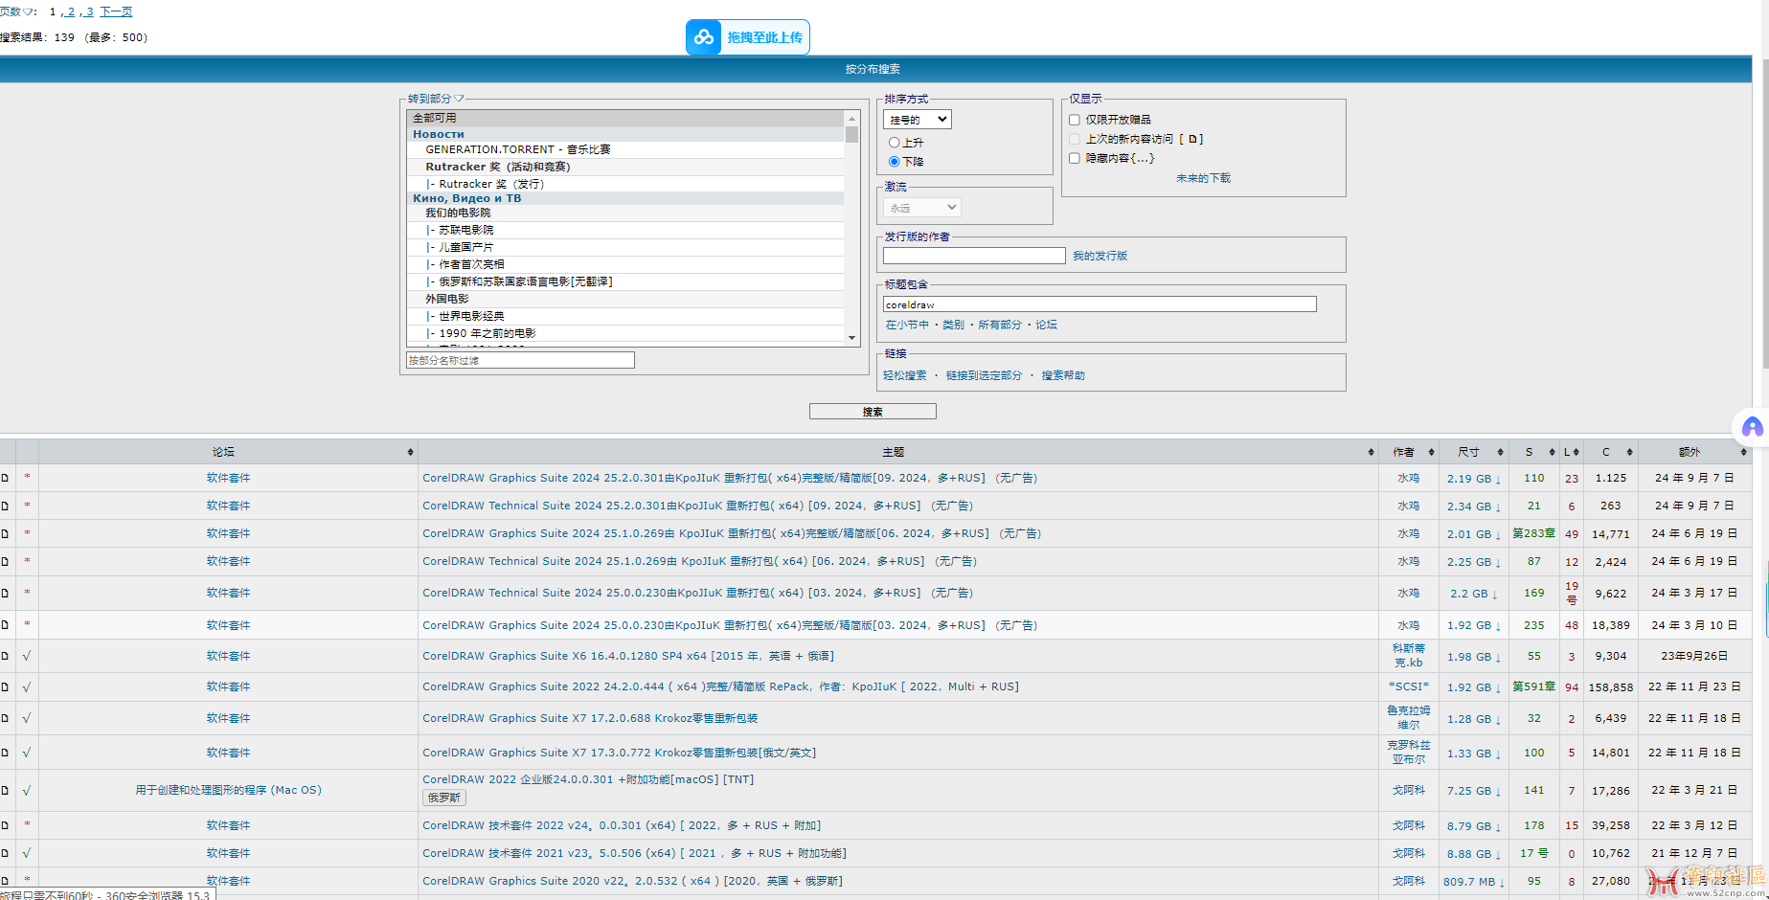
Task: Download the 8.79 GB torrent via arrow
Action: pyautogui.click(x=1498, y=826)
